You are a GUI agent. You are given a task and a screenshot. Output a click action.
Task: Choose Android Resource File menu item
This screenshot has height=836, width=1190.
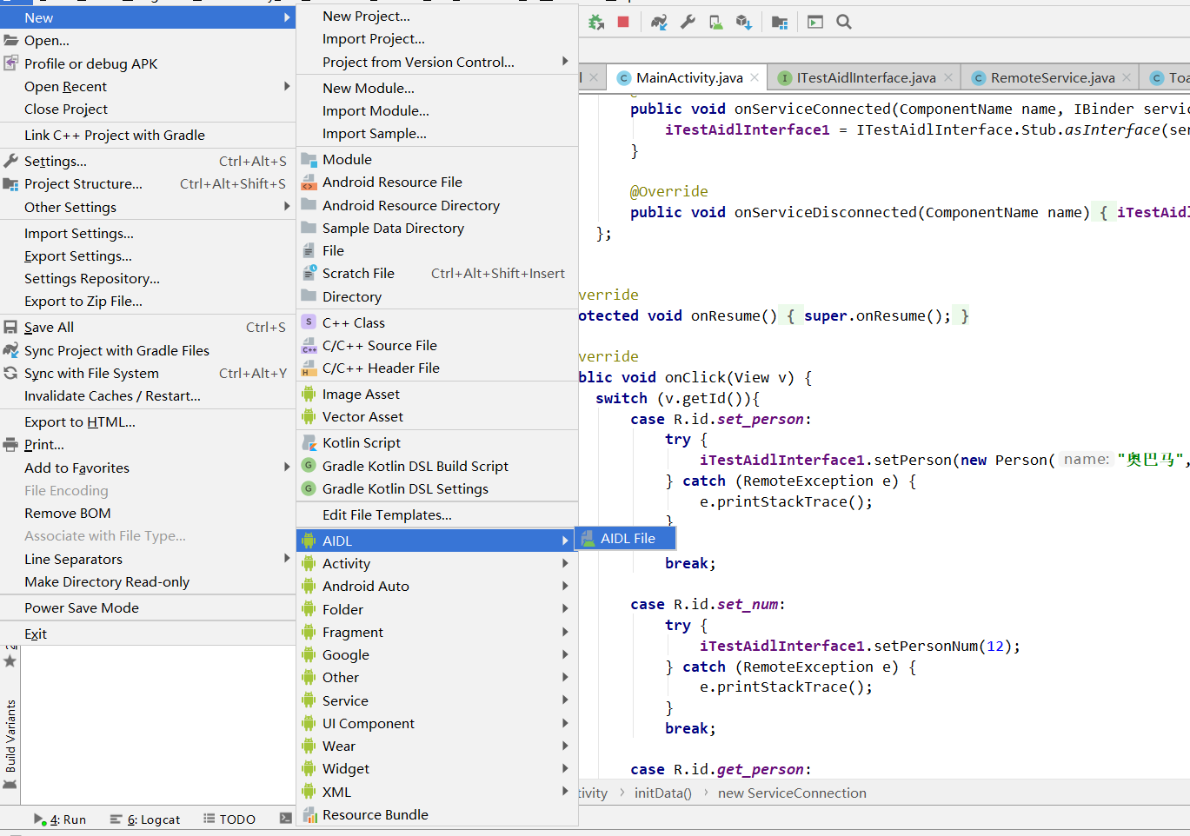pyautogui.click(x=437, y=182)
